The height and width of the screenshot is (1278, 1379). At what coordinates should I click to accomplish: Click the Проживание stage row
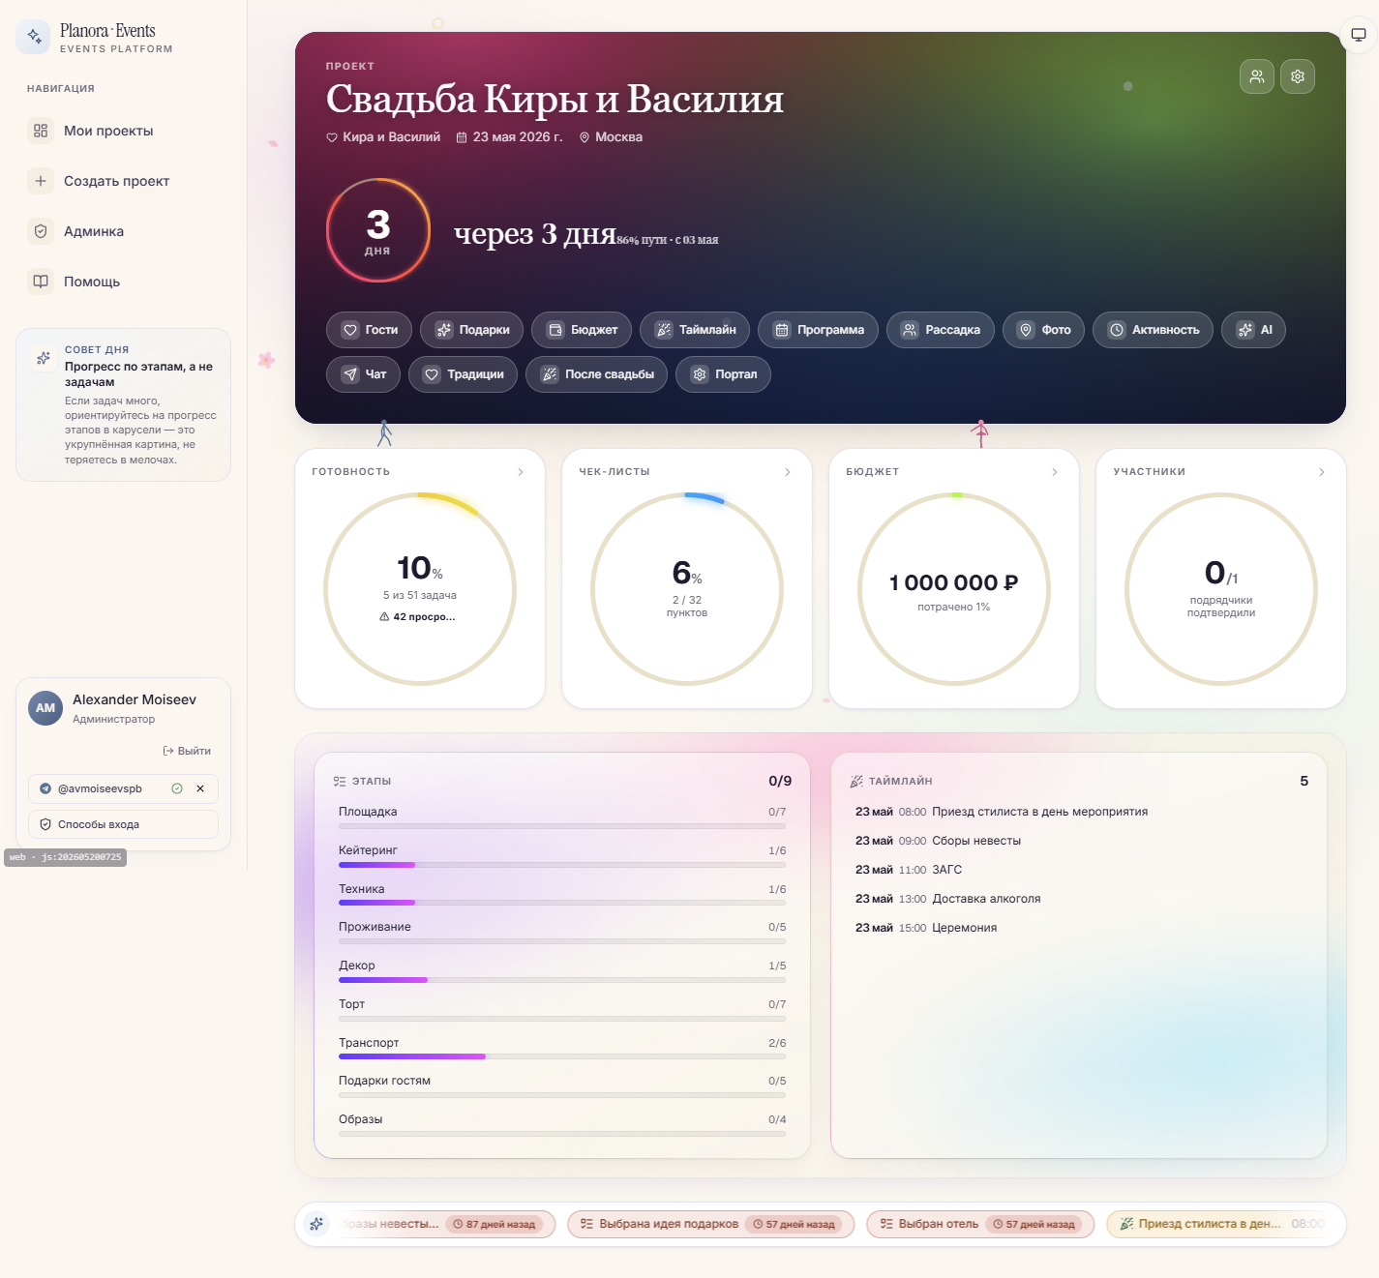562,933
